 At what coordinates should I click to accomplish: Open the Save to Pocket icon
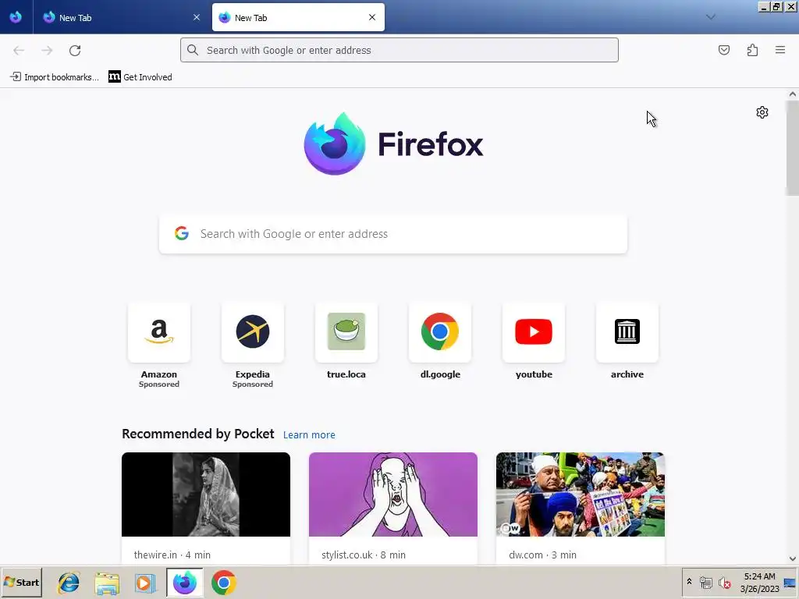tap(723, 50)
